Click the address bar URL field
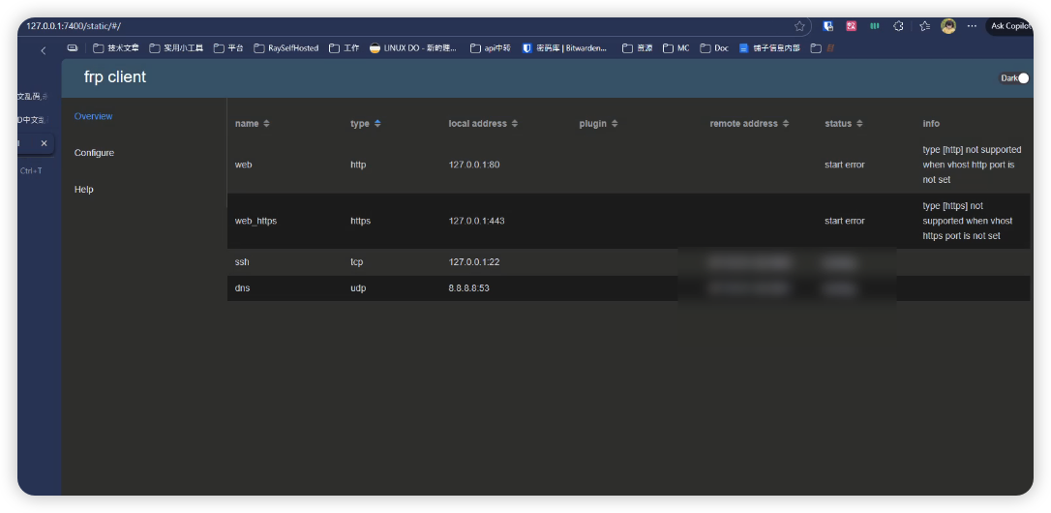The width and height of the screenshot is (1051, 513). pyautogui.click(x=387, y=26)
